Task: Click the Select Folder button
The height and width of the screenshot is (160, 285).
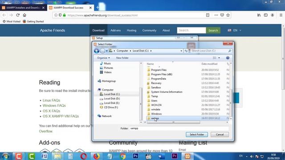Action: tap(197, 134)
